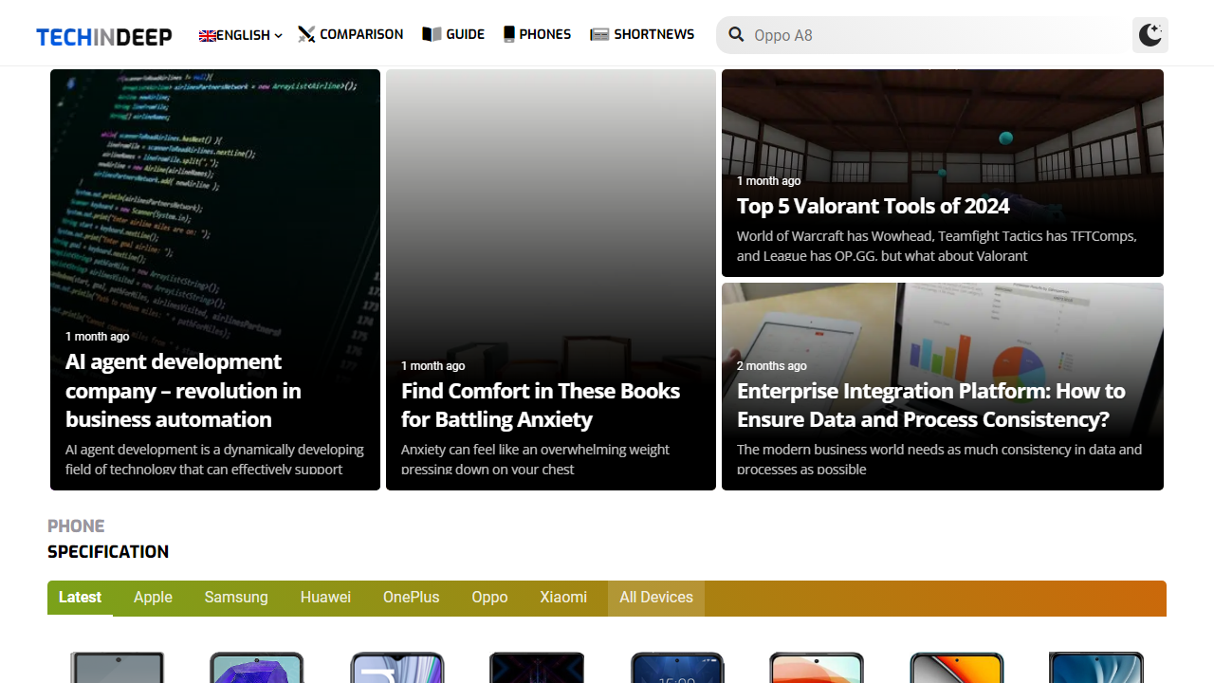Expand the English language dropdown chevron
The height and width of the screenshot is (683, 1214).
(x=278, y=36)
